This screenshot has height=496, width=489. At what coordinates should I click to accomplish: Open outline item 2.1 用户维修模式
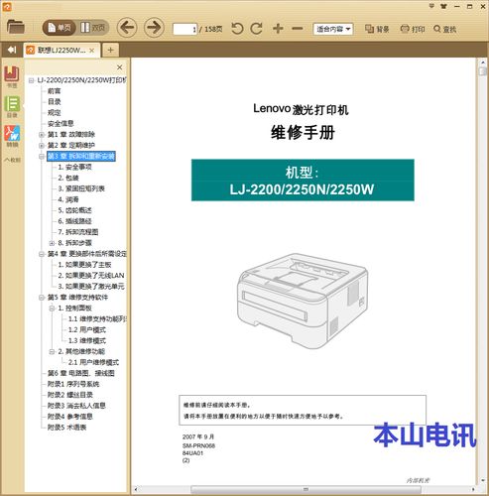point(93,362)
